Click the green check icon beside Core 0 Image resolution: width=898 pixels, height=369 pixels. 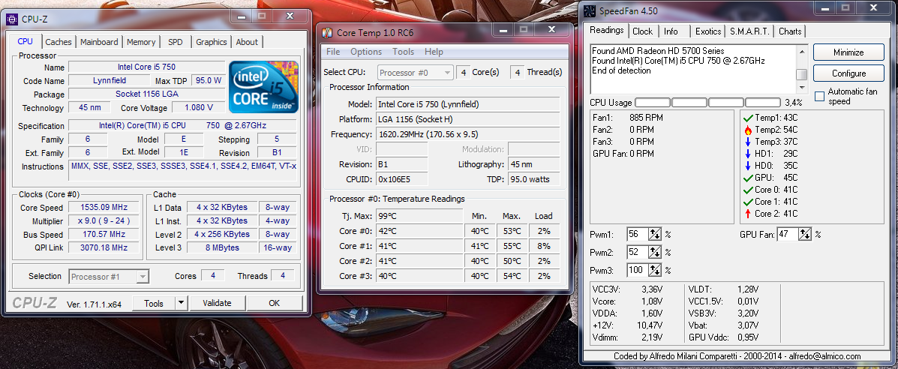tap(747, 190)
